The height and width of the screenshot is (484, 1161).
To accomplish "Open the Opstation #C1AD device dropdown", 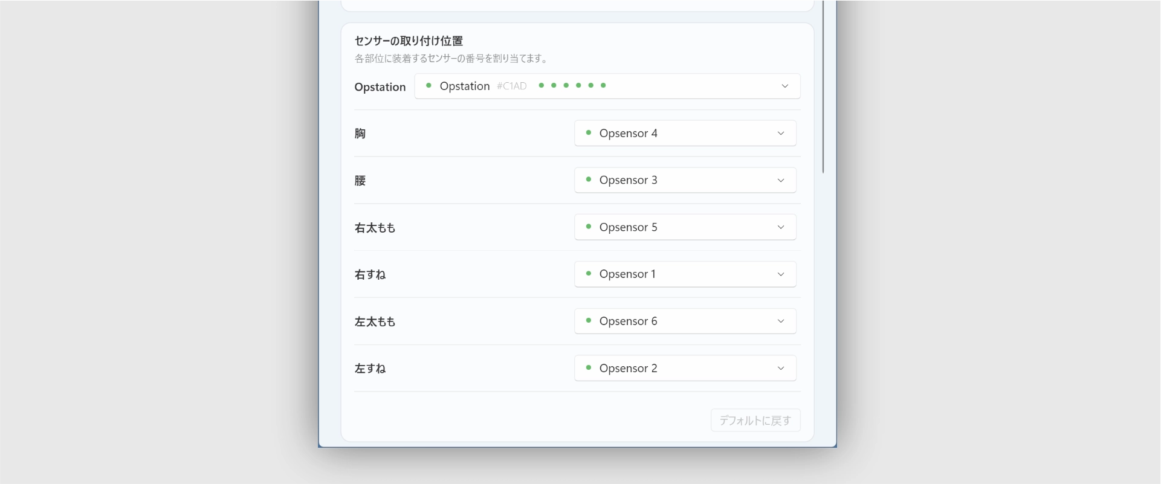I will click(607, 86).
